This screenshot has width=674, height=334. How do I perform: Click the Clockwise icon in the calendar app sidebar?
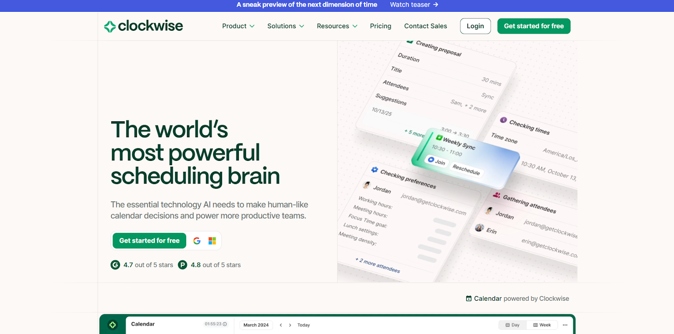pyautogui.click(x=112, y=325)
